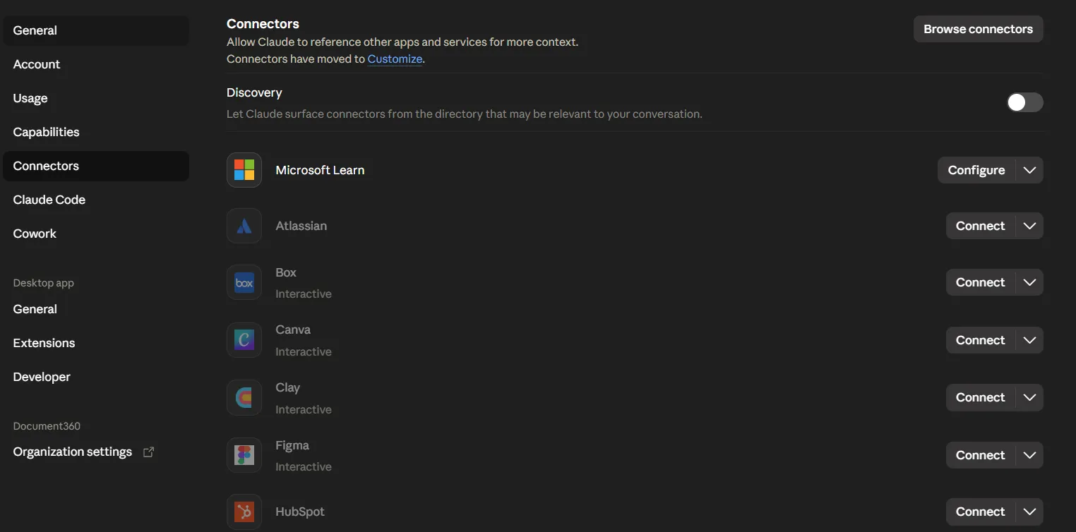The width and height of the screenshot is (1076, 532).
Task: Connect the Canva connector
Action: coord(980,340)
